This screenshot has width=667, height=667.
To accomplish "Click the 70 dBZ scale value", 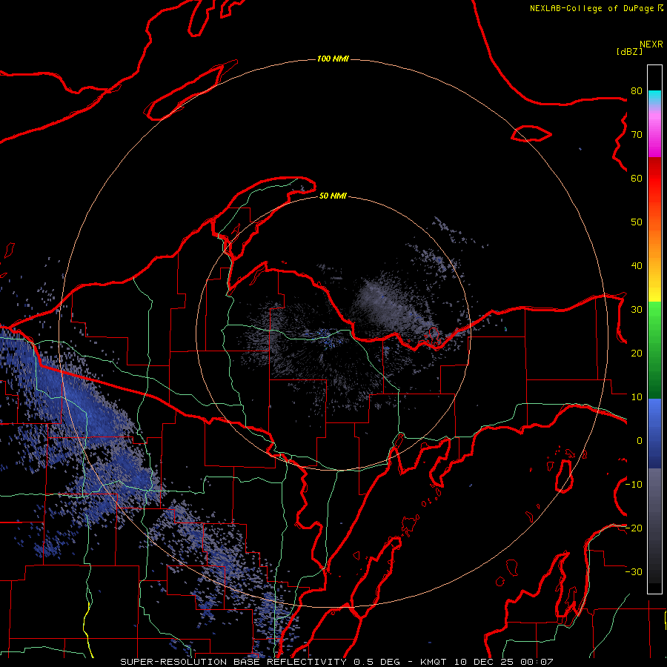I will coord(637,135).
